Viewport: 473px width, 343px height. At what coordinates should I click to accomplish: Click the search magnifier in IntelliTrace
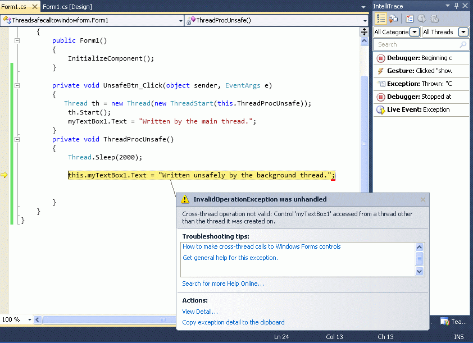463,44
